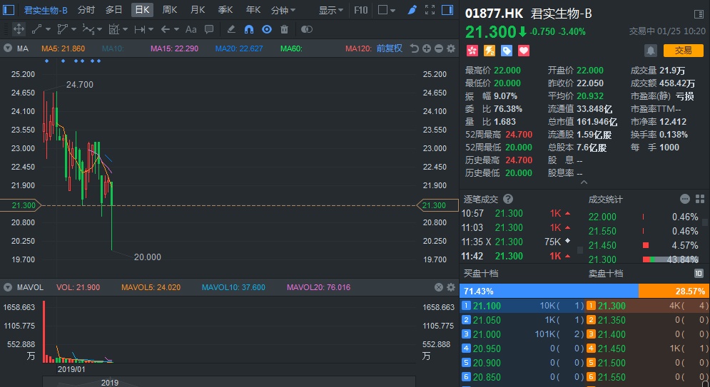
Task: Select the comment bubble tool
Action: (209, 29)
